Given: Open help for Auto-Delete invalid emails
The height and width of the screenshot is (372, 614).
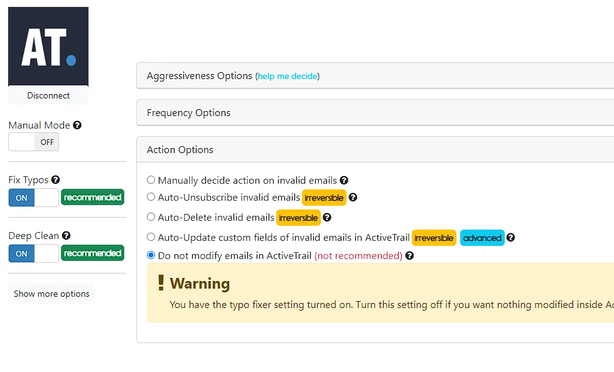Looking at the screenshot, I should click(327, 218).
